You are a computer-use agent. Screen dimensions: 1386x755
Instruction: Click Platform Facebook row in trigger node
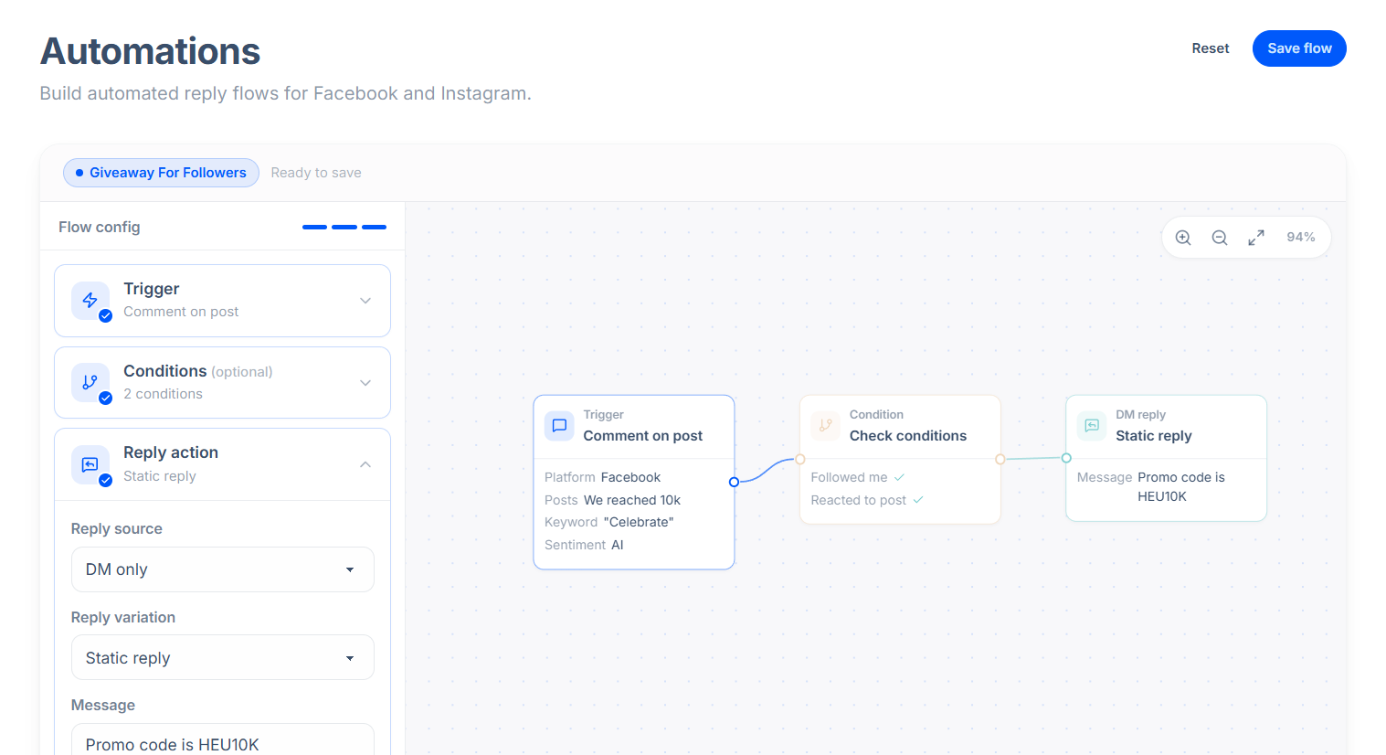tap(603, 477)
